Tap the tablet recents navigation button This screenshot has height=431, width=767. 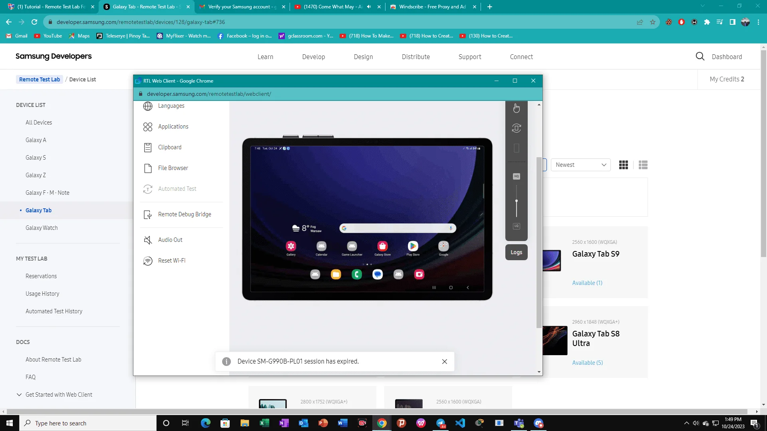(434, 287)
